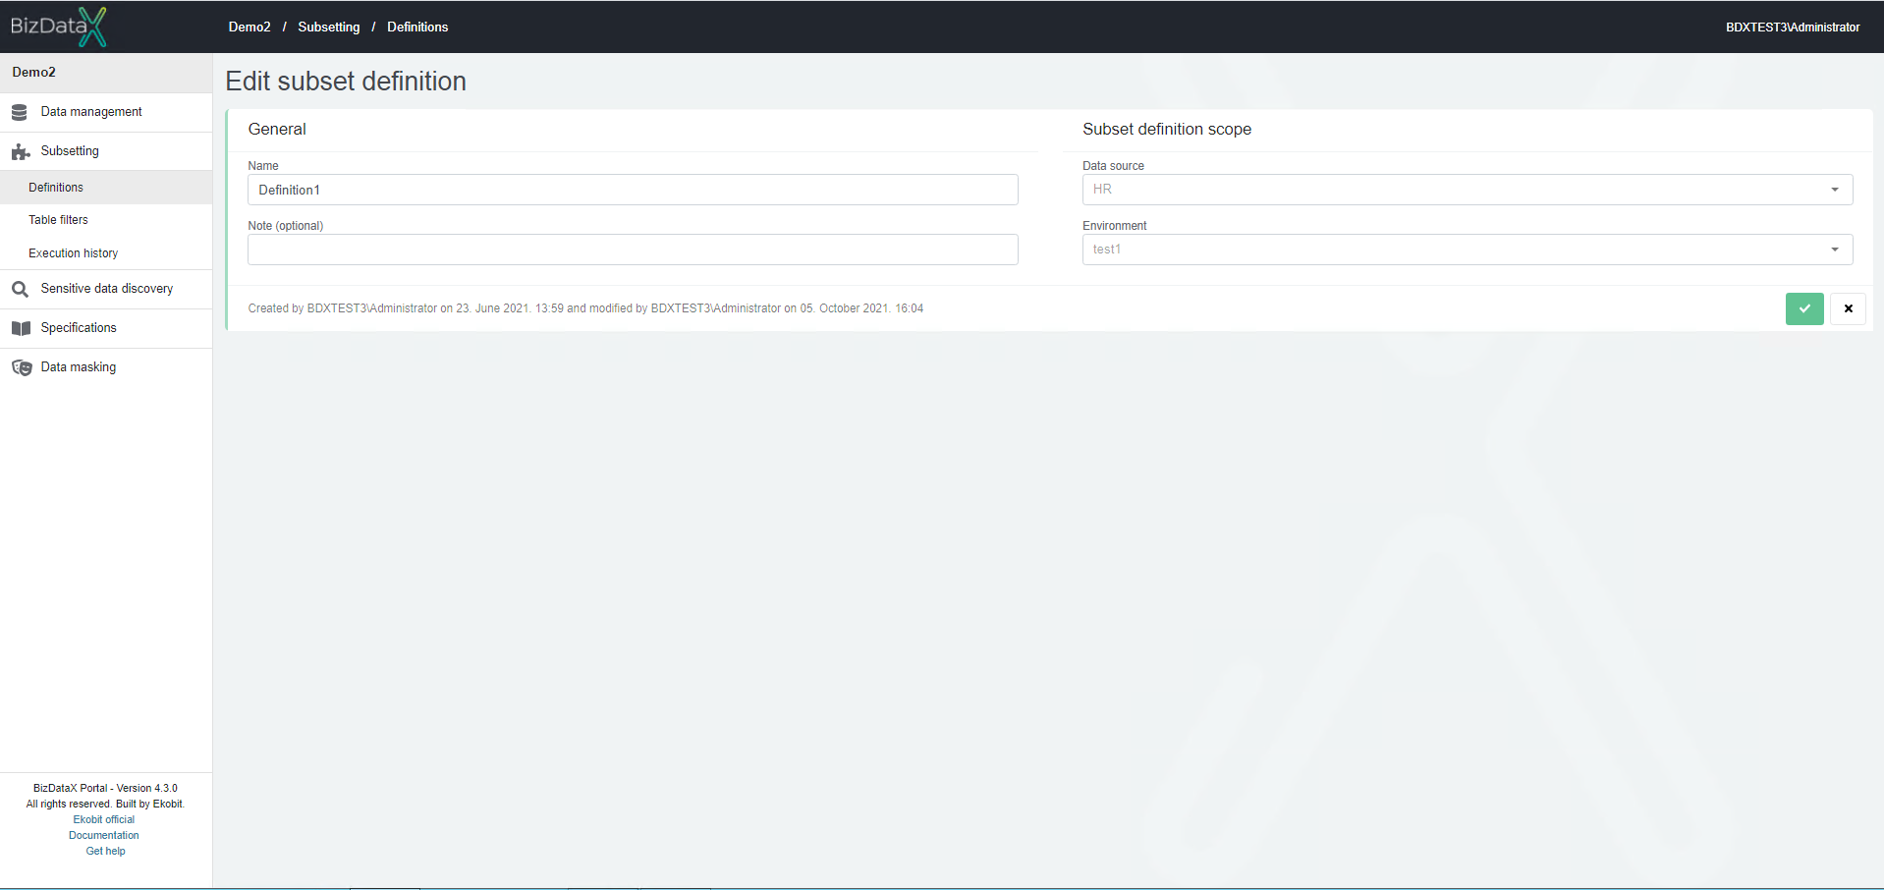Viewport: 1884px width, 890px height.
Task: Open Subsetting menu item
Action: click(x=106, y=151)
